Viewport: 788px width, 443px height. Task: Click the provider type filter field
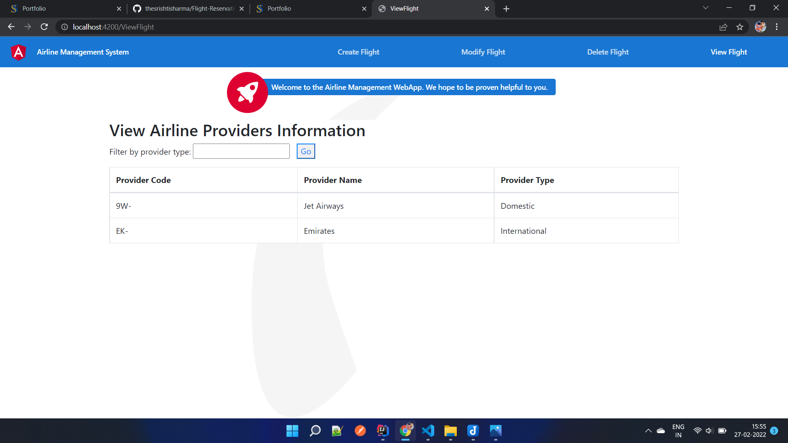[241, 151]
